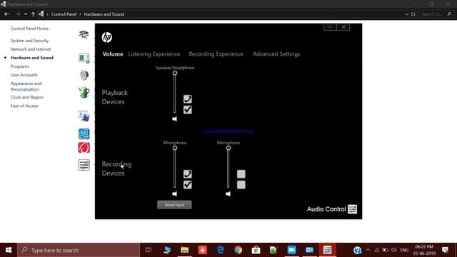Mute the Speaker/Headphone playback device

click(174, 119)
